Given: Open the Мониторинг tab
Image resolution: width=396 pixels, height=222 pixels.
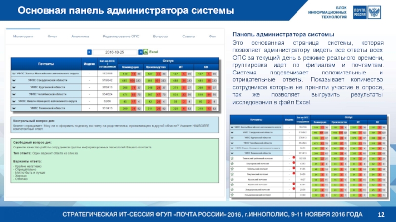Looking at the screenshot, I should [x=23, y=37].
